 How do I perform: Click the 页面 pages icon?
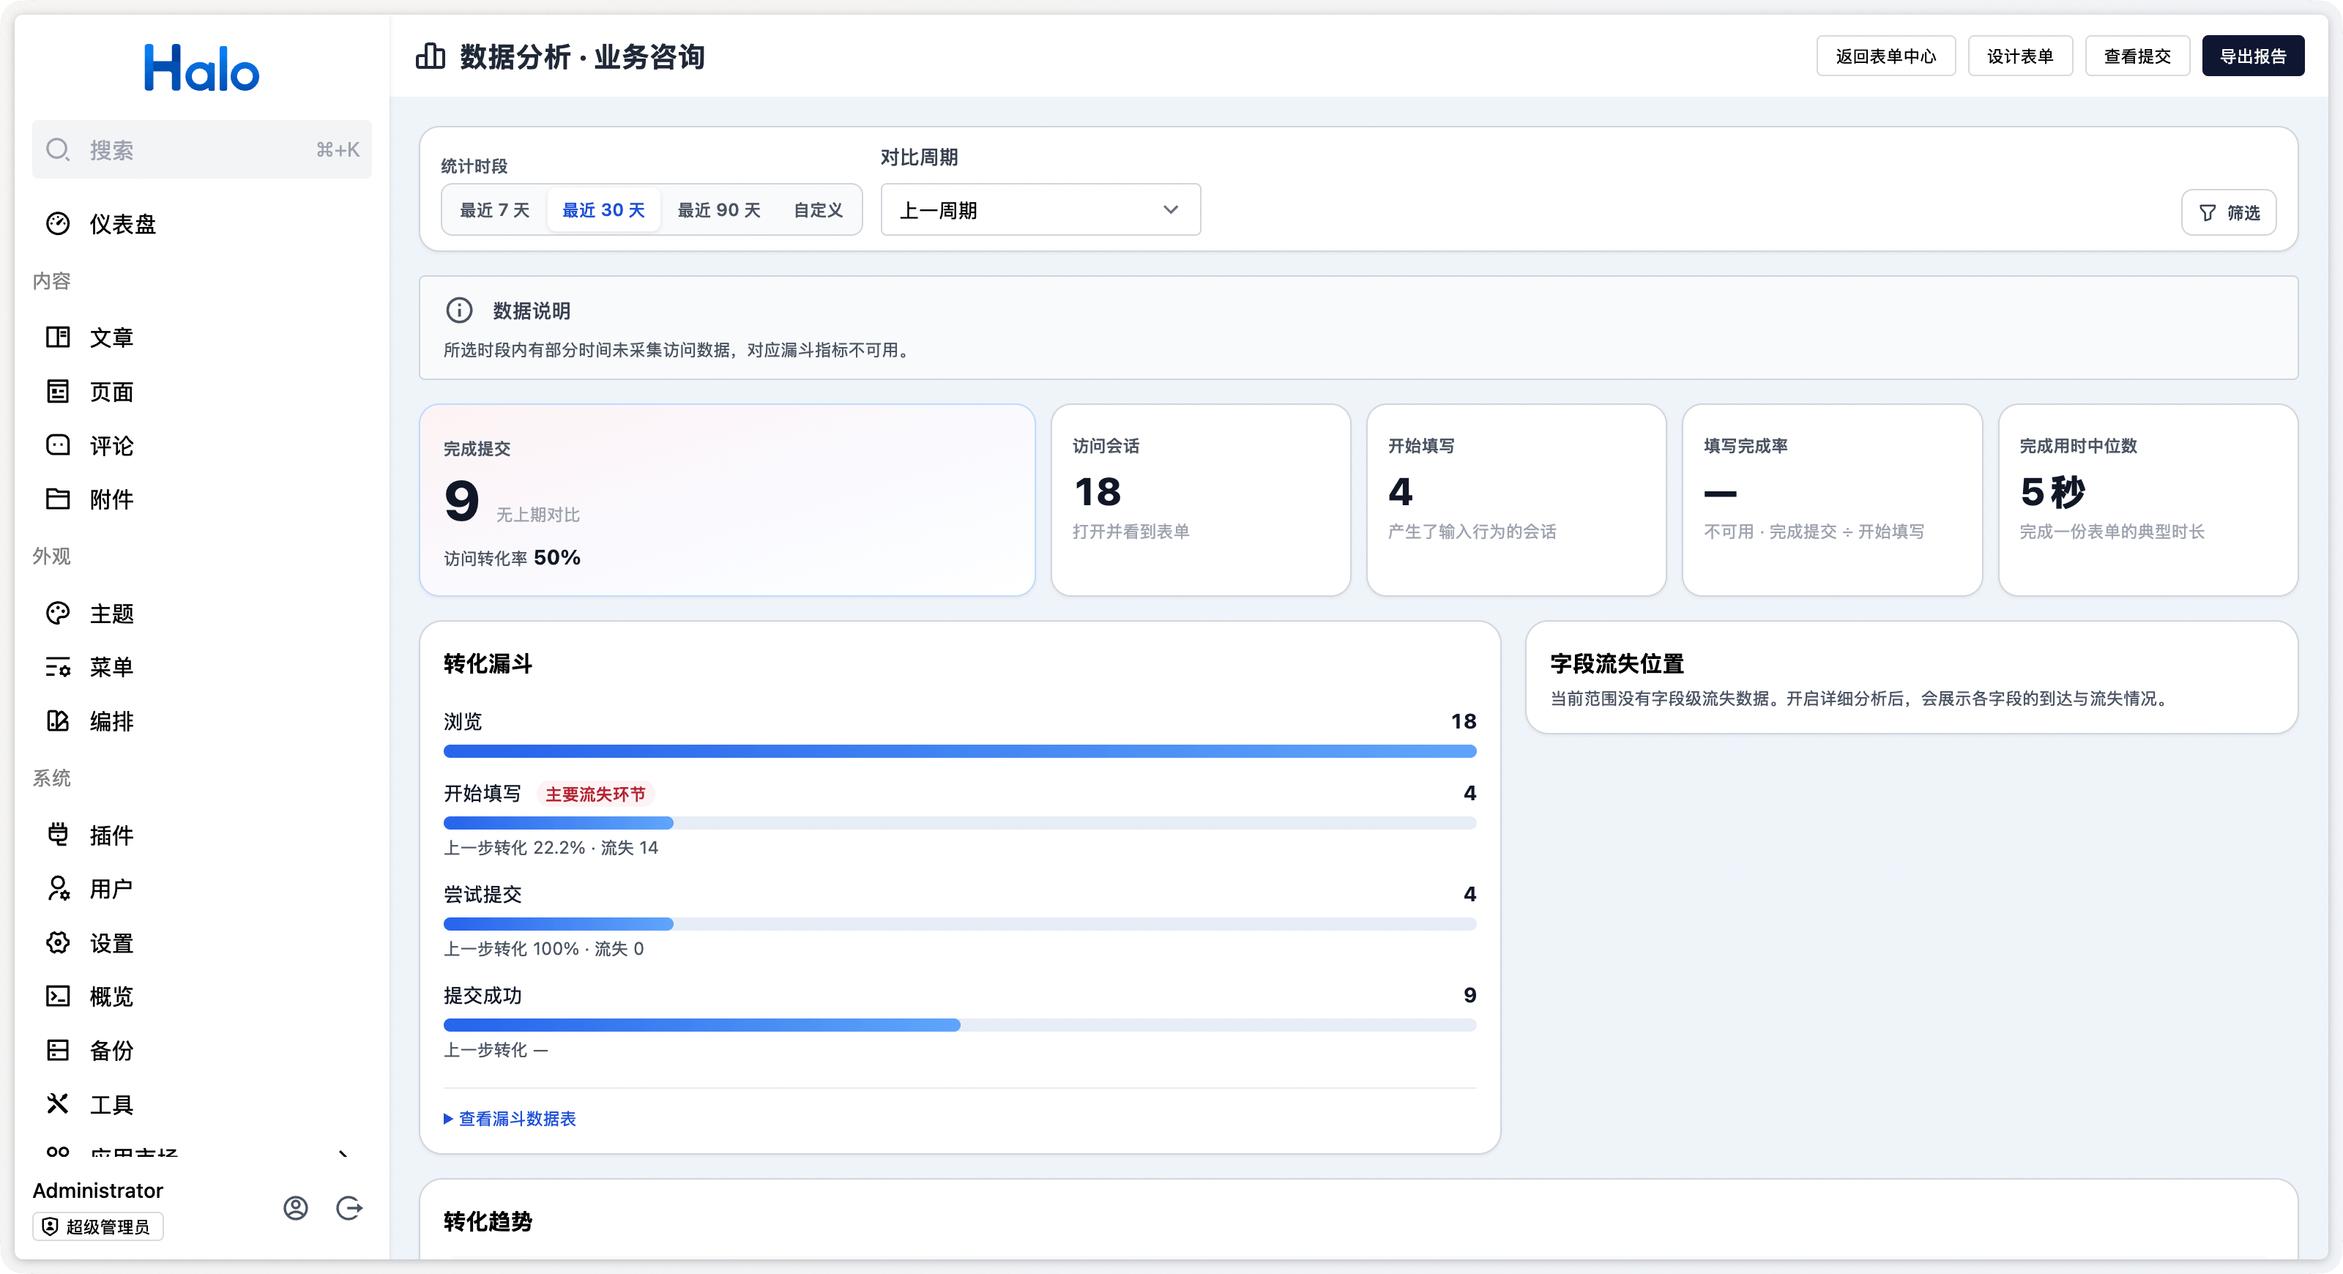(x=57, y=392)
